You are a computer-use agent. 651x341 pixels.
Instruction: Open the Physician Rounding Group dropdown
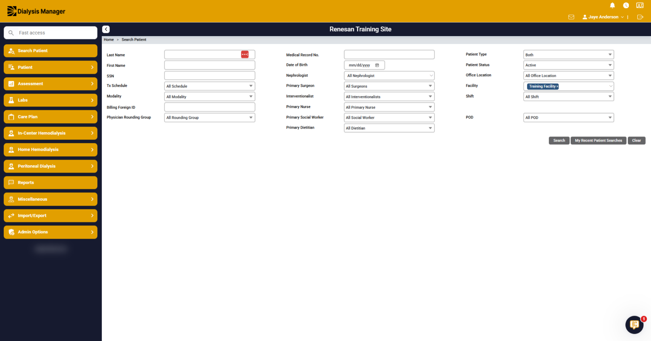click(209, 117)
